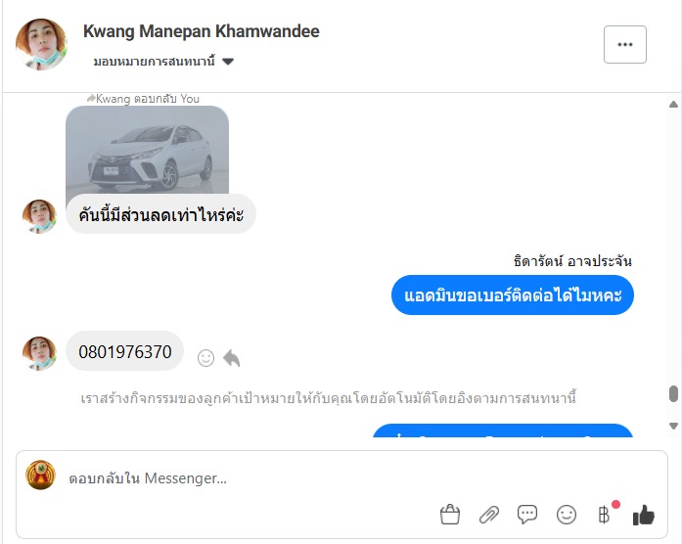This screenshot has width=682, height=544.
Task: Expand the มอบหมายการสนทนานี้ dropdown arrow
Action: coord(228,62)
